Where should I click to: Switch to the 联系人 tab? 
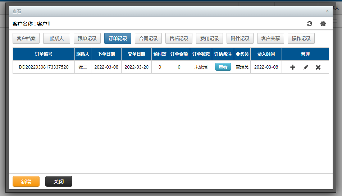pos(56,38)
